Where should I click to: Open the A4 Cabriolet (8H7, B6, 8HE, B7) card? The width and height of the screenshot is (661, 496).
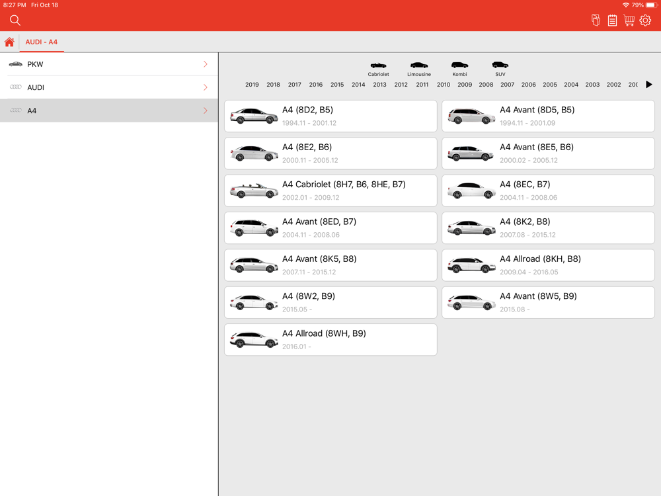(330, 190)
